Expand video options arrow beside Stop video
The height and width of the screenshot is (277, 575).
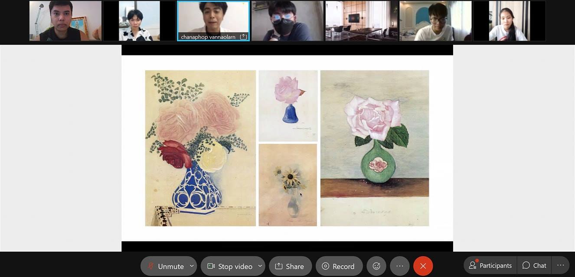pyautogui.click(x=260, y=266)
